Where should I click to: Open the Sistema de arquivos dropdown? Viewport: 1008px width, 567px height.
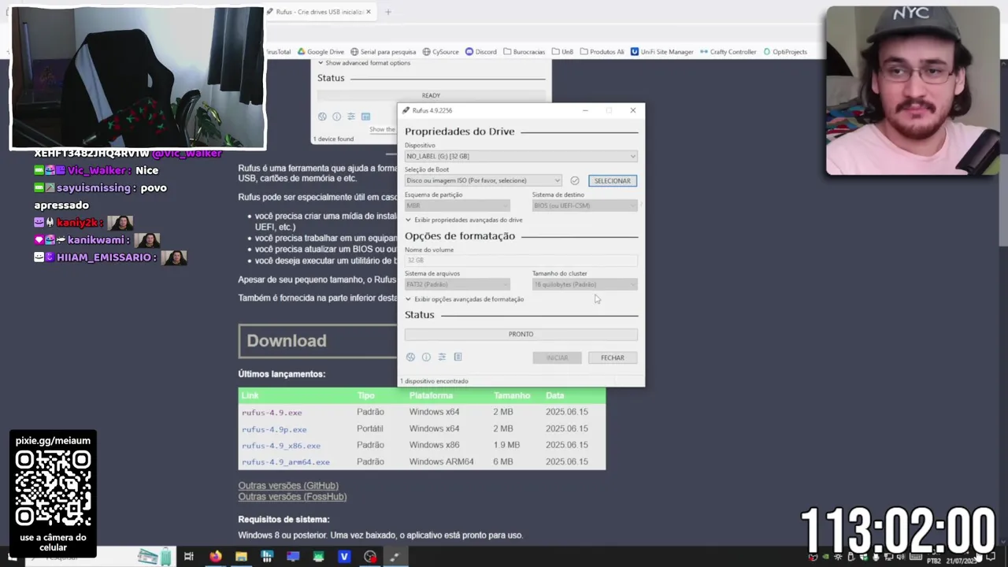457,284
